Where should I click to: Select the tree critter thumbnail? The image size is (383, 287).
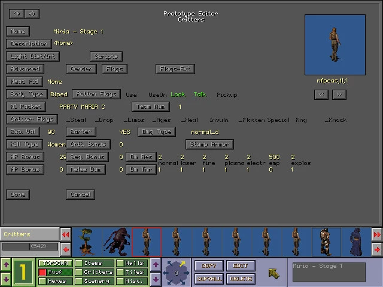point(87,242)
